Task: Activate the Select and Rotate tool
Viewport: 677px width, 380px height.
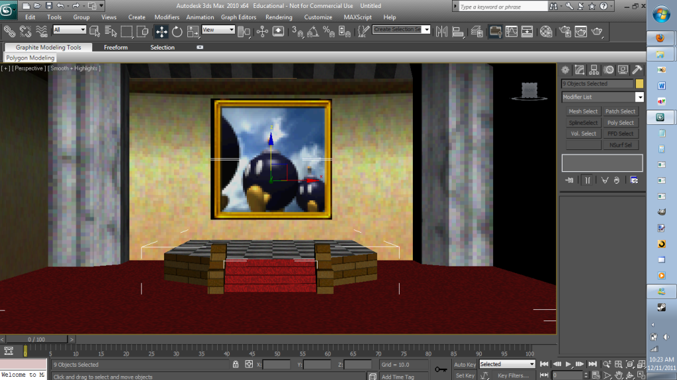Action: tap(177, 31)
